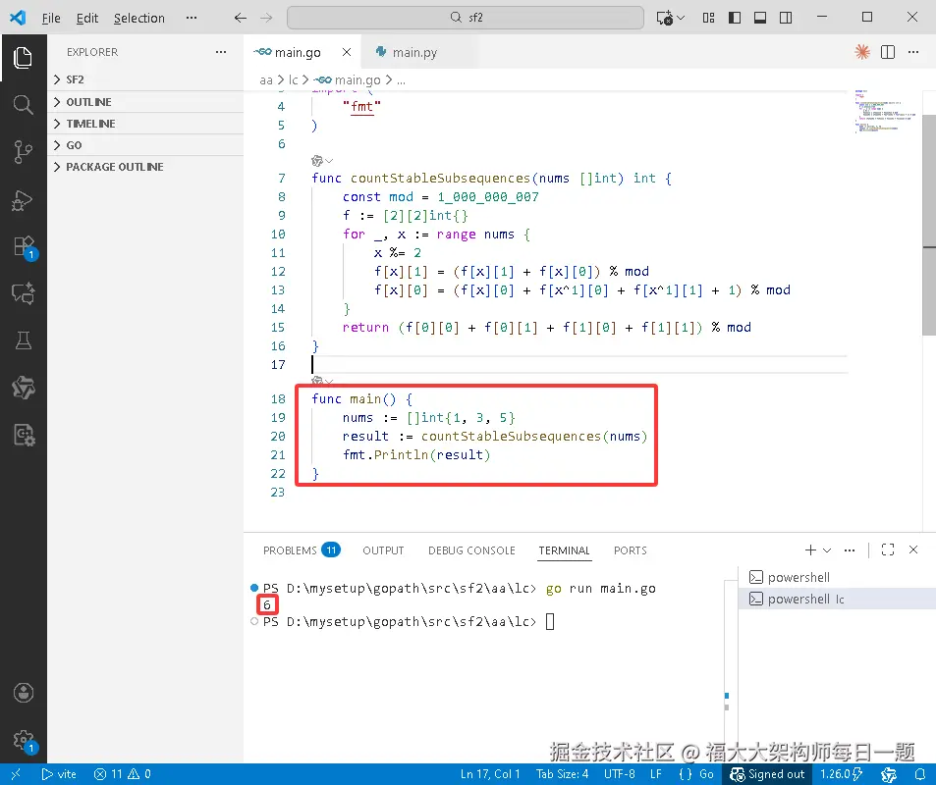Click LF end of line indicator

656,774
